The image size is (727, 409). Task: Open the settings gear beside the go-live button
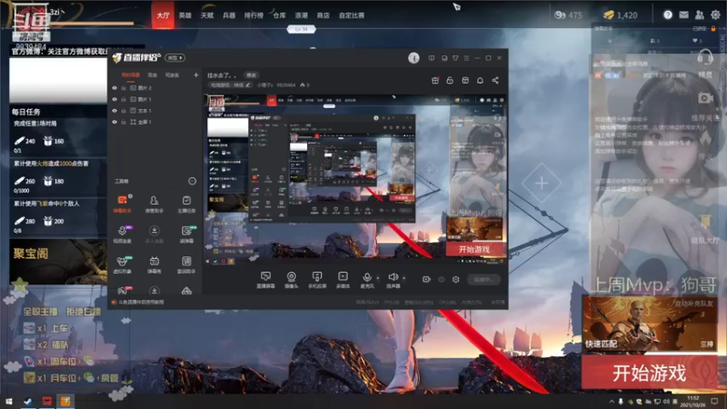pos(456,279)
